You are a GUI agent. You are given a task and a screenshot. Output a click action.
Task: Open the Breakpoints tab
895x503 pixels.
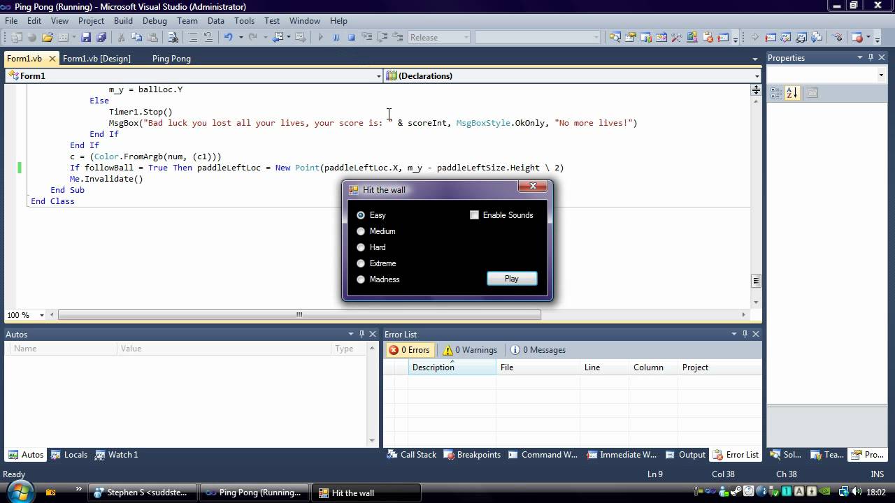click(x=472, y=455)
